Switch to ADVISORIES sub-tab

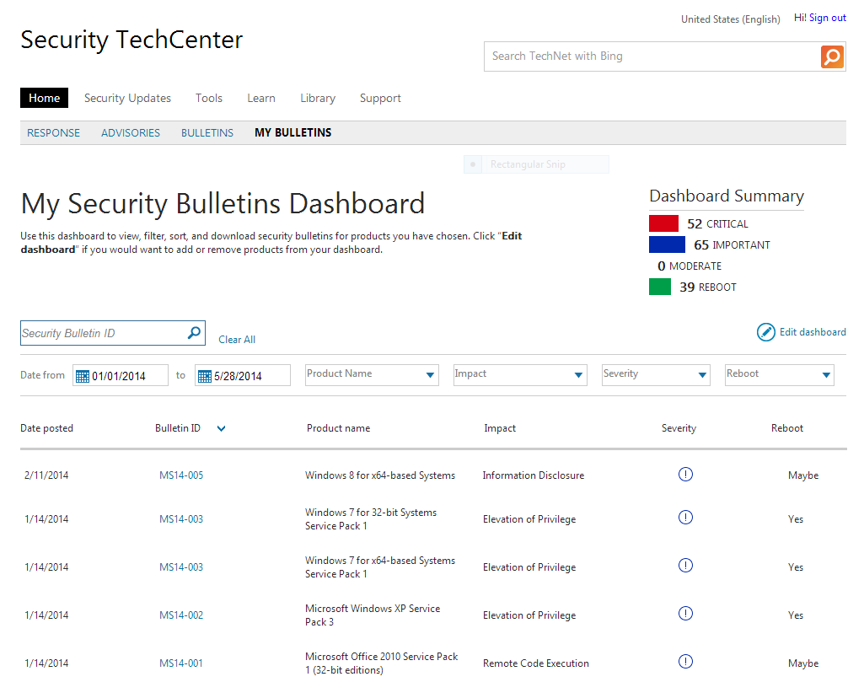(131, 132)
